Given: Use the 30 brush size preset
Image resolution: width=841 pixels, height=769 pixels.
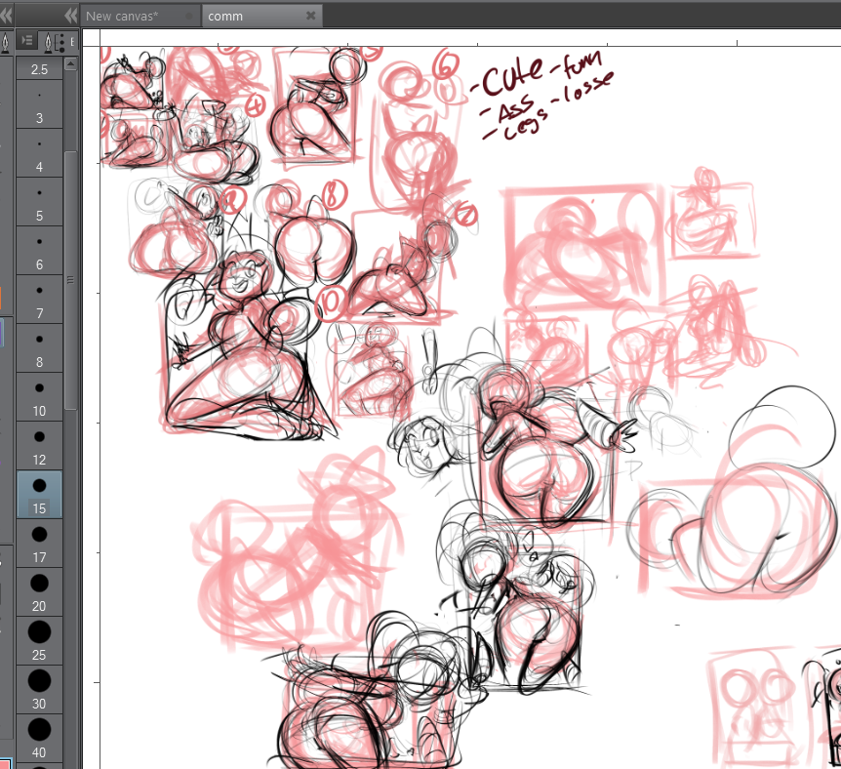Looking at the screenshot, I should pyautogui.click(x=39, y=691).
